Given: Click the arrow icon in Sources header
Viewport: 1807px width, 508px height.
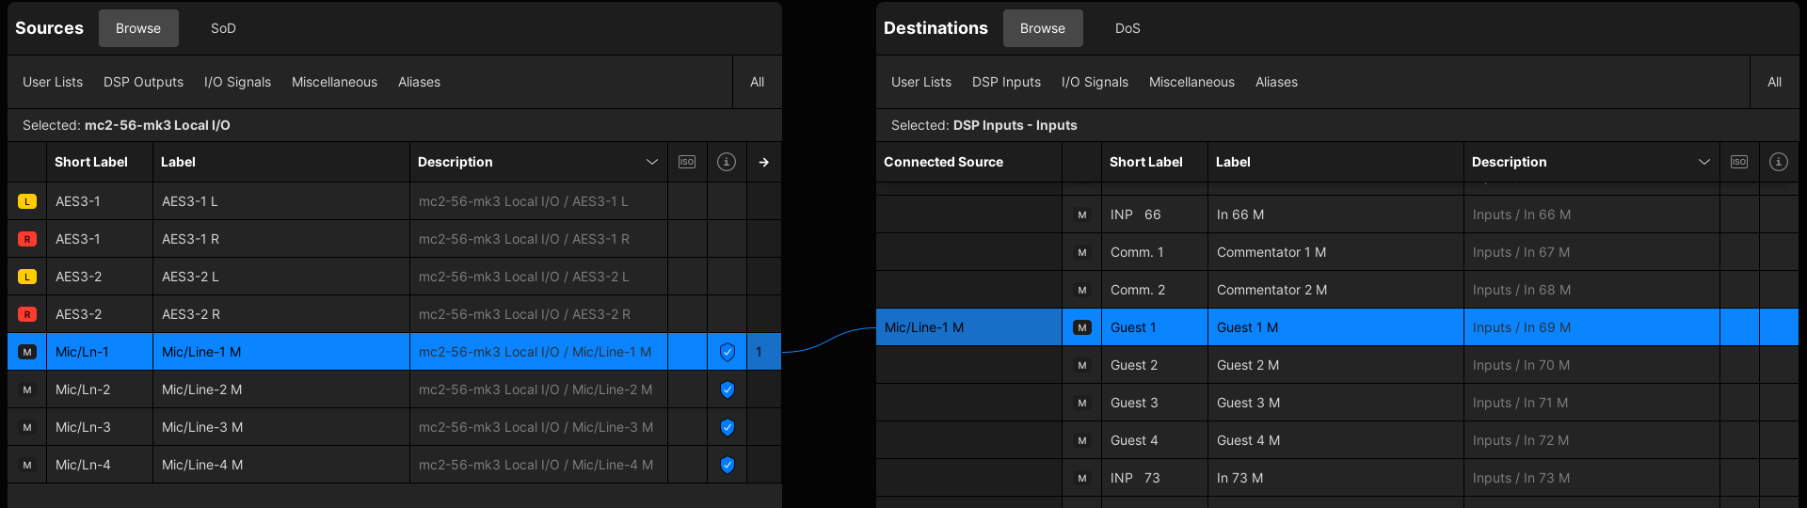Looking at the screenshot, I should pos(764,162).
